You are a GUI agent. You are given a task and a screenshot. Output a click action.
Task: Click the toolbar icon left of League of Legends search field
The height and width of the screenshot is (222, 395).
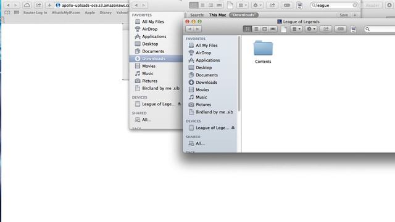[353, 29]
